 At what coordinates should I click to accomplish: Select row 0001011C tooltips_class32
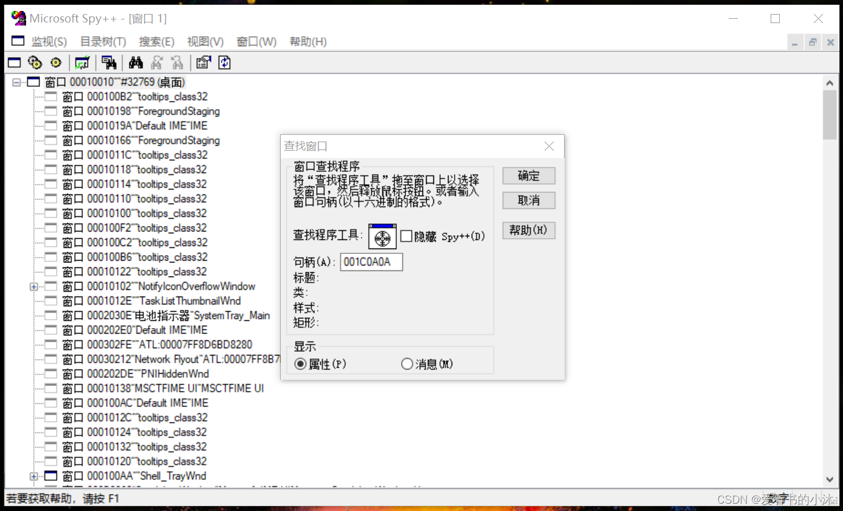(x=135, y=155)
